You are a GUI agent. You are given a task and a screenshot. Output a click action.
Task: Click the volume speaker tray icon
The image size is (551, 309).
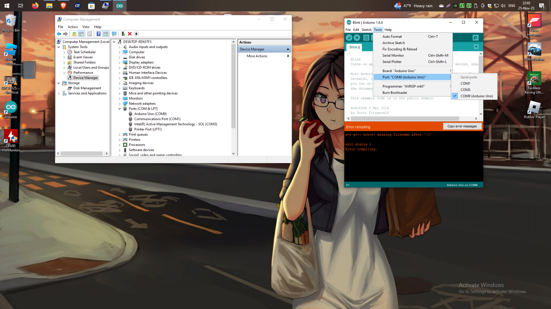(503, 5)
